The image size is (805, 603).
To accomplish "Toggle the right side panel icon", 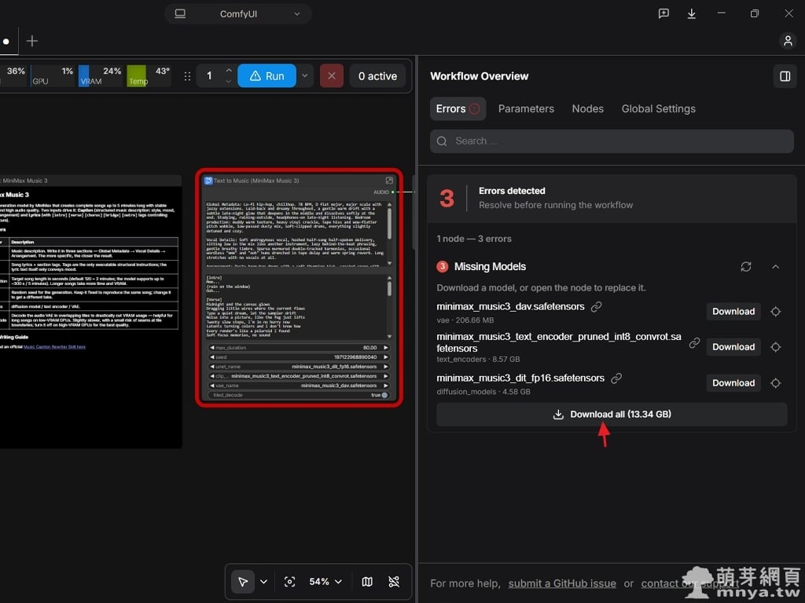I will pyautogui.click(x=785, y=76).
